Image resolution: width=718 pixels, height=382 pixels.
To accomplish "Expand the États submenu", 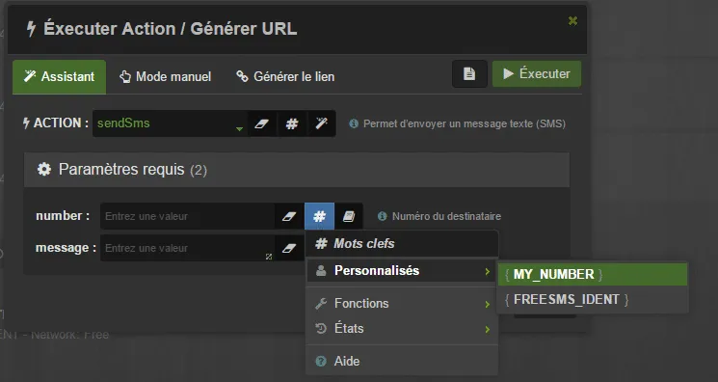I will pos(402,329).
